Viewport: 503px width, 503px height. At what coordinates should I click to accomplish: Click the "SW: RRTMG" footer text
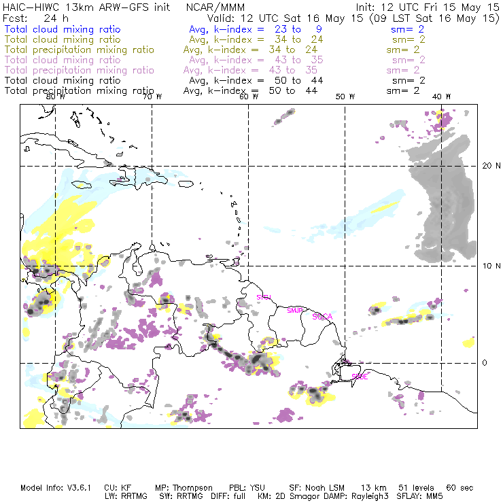point(181,496)
